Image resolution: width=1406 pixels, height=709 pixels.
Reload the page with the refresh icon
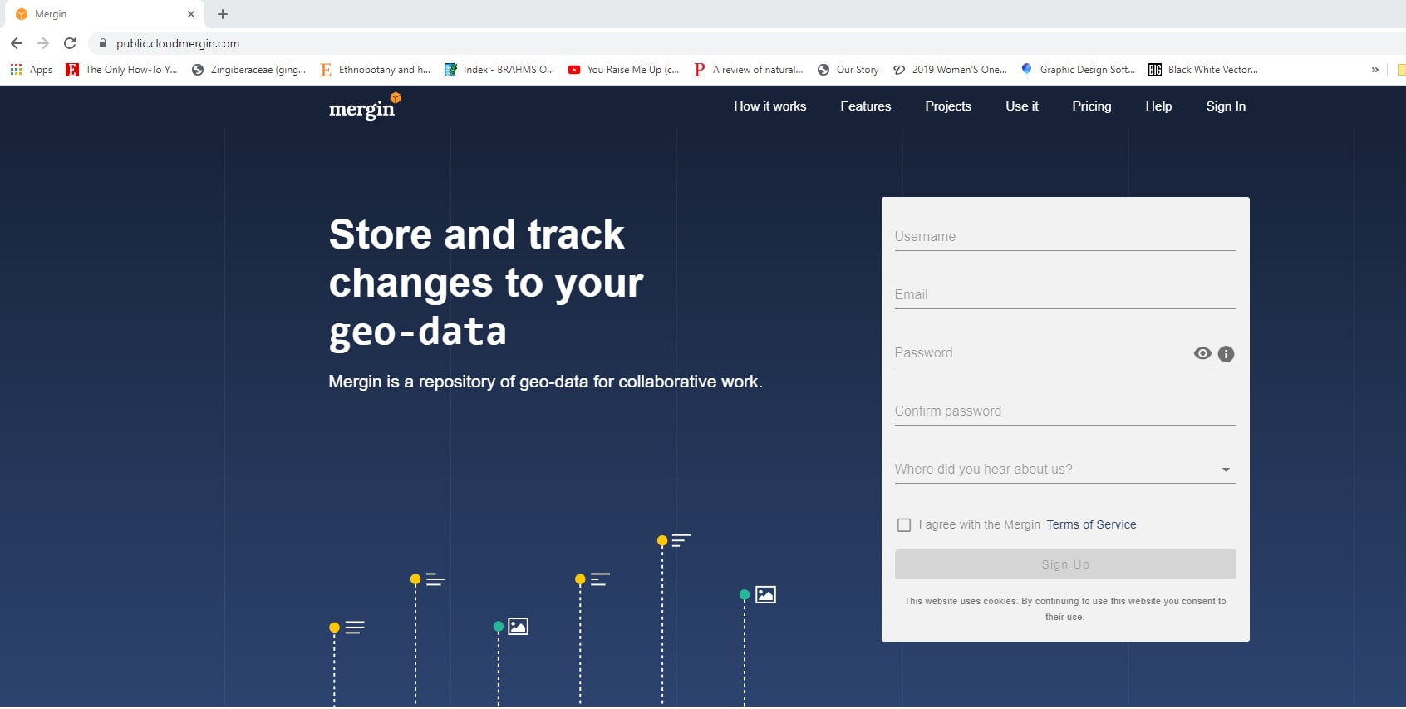70,43
